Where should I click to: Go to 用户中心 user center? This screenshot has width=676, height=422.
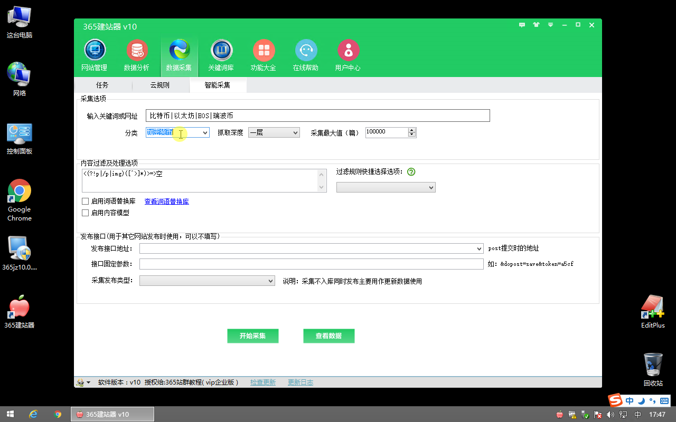pyautogui.click(x=348, y=55)
